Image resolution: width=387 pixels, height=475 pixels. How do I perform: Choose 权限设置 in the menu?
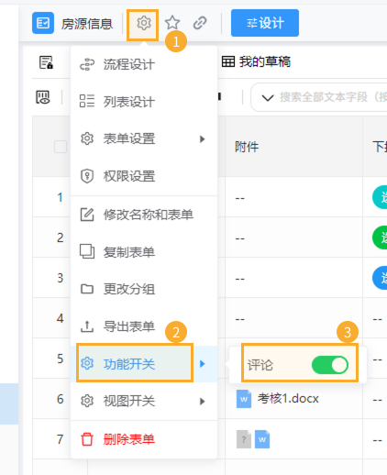(x=144, y=176)
